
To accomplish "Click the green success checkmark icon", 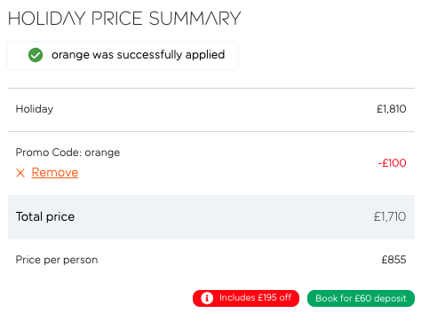I will tap(36, 55).
